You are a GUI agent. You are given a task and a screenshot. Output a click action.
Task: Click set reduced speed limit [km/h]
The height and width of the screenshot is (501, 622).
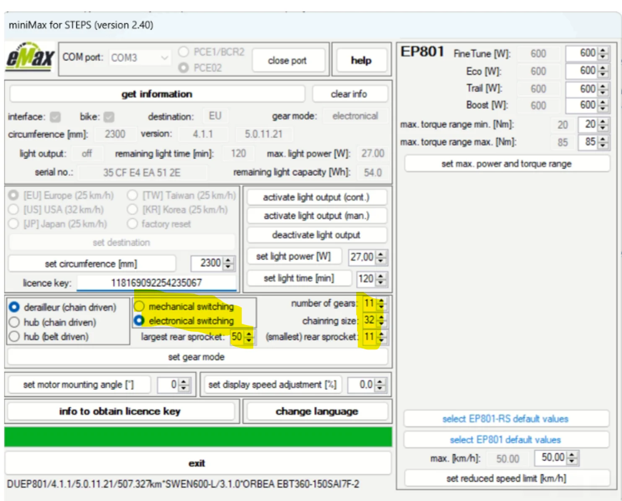click(506, 478)
